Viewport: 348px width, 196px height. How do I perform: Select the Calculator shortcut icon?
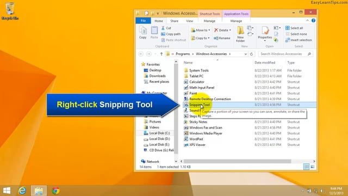[x=186, y=82]
